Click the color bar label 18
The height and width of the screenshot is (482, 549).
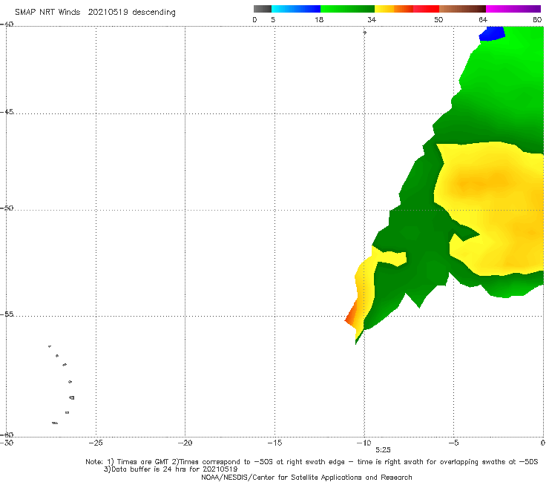point(319,20)
